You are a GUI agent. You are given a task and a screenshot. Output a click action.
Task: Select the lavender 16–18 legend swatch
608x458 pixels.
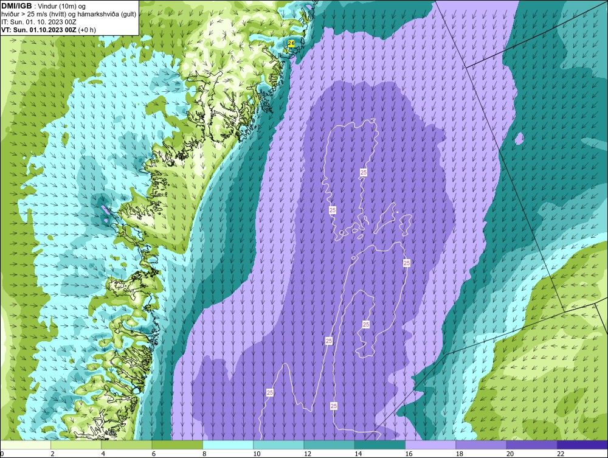click(x=430, y=445)
